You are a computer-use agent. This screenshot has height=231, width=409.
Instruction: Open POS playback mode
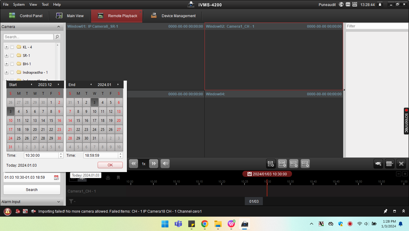tap(294, 164)
